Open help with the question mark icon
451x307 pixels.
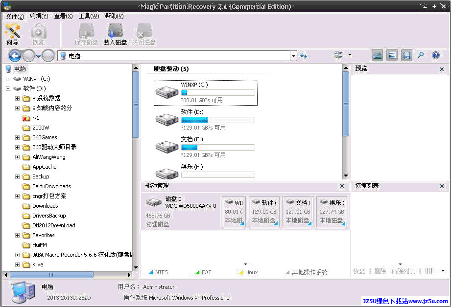(436, 55)
